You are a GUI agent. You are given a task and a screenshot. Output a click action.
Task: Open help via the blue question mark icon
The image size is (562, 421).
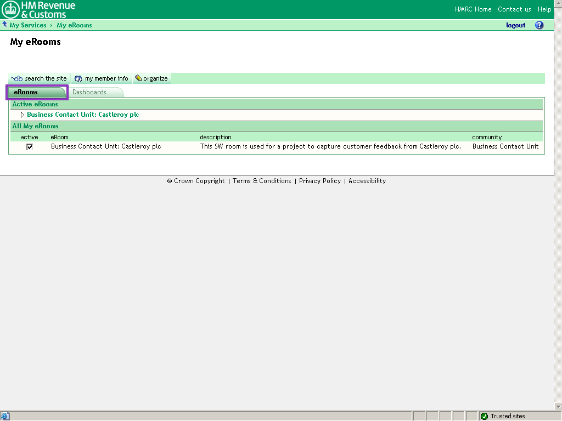[539, 25]
